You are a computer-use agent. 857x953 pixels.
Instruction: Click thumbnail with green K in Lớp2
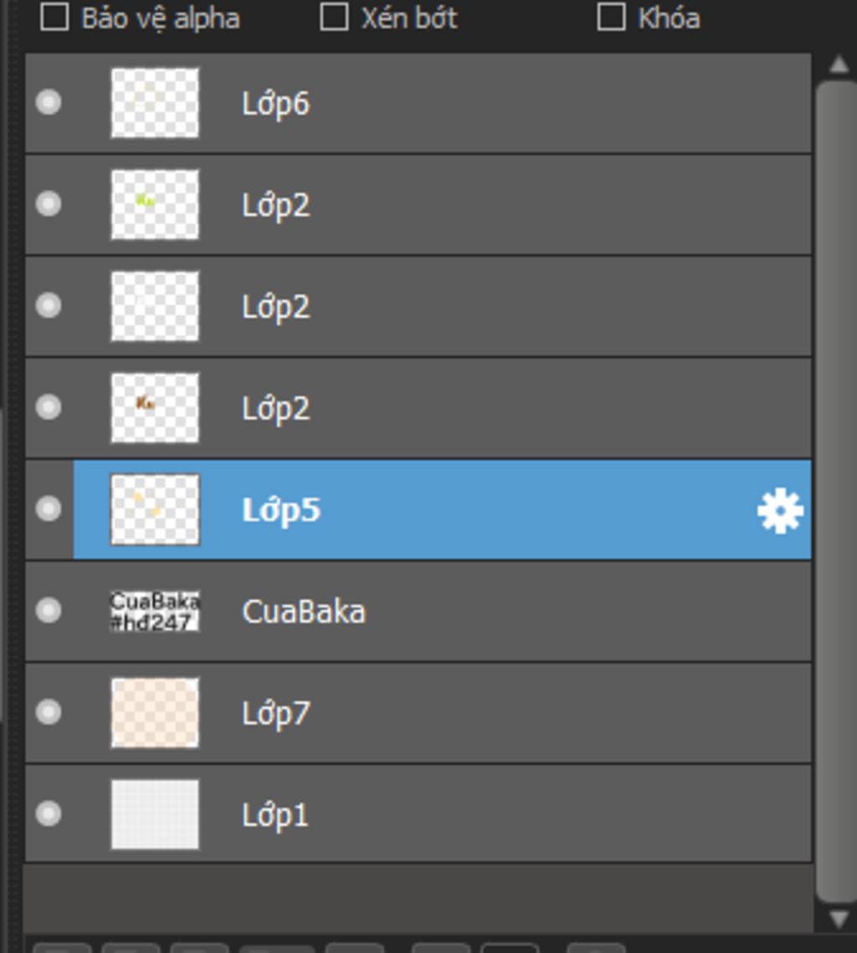155,205
